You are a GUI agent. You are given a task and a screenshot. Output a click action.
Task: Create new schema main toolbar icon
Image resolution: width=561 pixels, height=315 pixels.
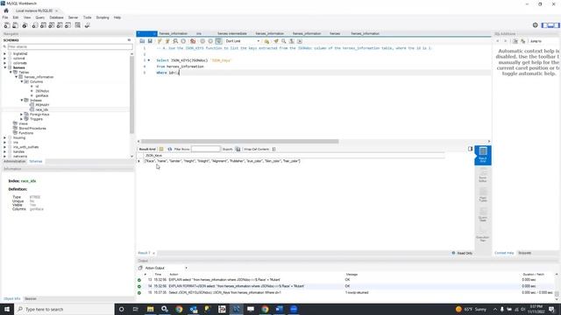[x=35, y=25]
